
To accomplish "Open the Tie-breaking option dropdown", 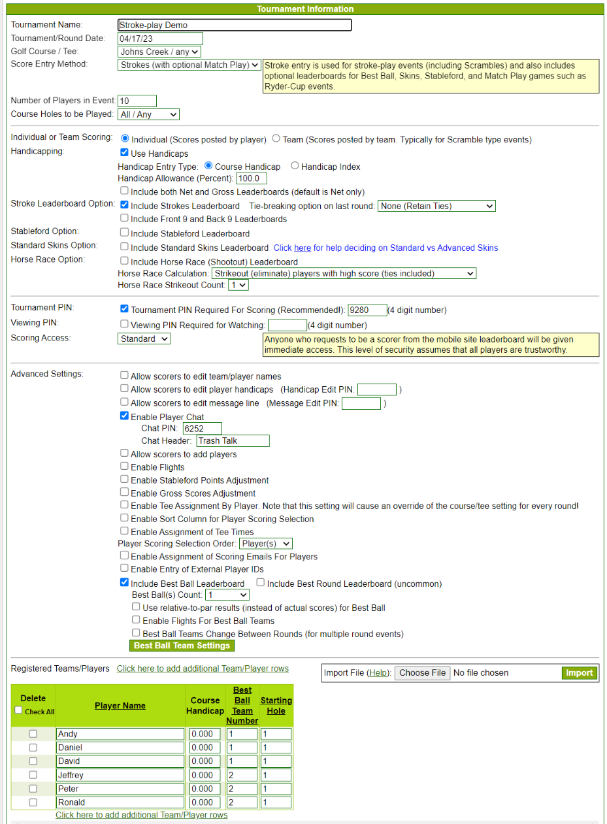I will pyautogui.click(x=436, y=206).
